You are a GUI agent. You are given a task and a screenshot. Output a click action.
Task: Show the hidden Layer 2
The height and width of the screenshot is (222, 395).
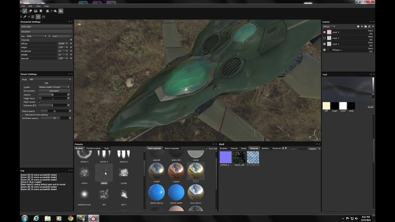click(x=324, y=38)
